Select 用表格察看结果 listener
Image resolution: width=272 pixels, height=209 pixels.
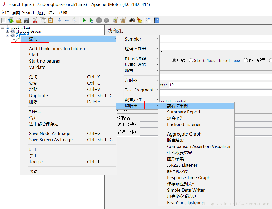pos(196,196)
